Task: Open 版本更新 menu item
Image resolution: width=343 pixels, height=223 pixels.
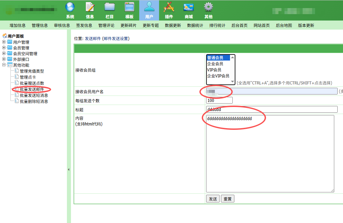Action: point(306,25)
